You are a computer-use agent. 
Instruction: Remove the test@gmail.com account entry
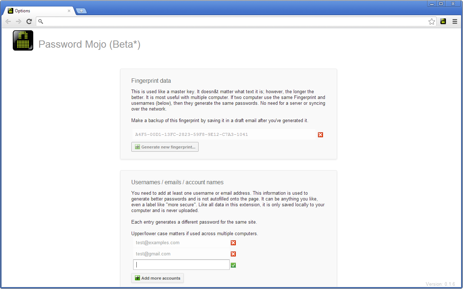point(233,254)
